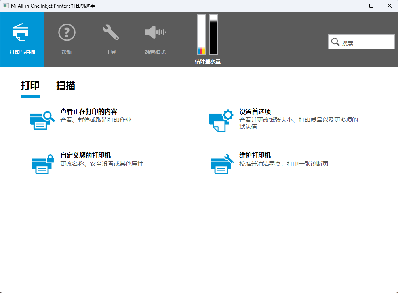
Task: Click the 估计墨水量 ink gauge icon
Action: click(x=208, y=35)
